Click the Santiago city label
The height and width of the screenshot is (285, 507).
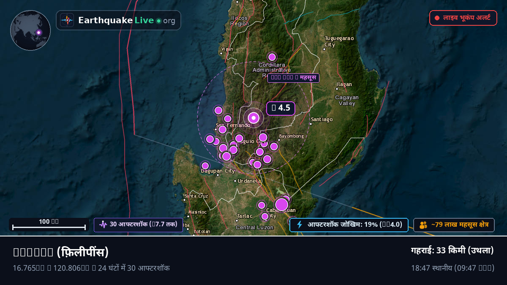click(x=322, y=119)
